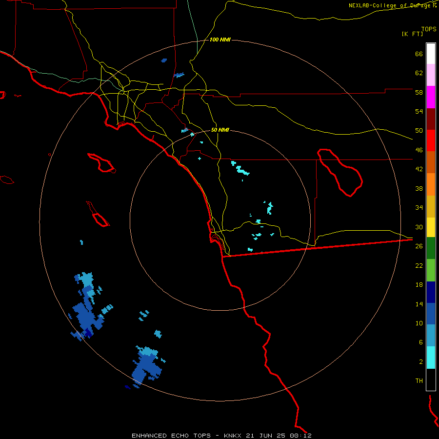Screen dimensions: 439x439
Task: Click the KNKX station identifier
Action: [x=234, y=436]
